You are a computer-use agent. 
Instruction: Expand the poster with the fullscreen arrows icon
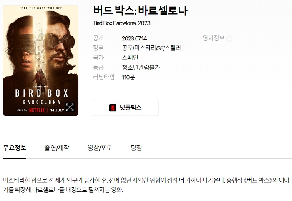(70, 107)
